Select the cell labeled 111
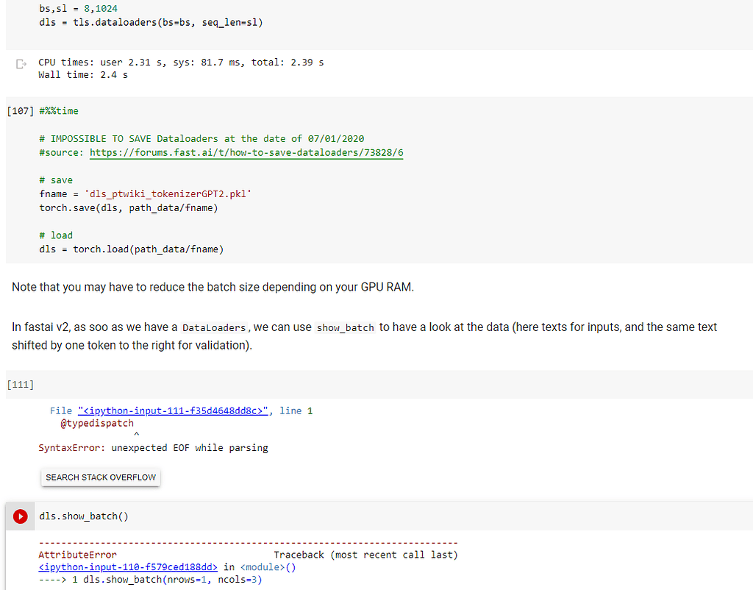 click(x=20, y=384)
